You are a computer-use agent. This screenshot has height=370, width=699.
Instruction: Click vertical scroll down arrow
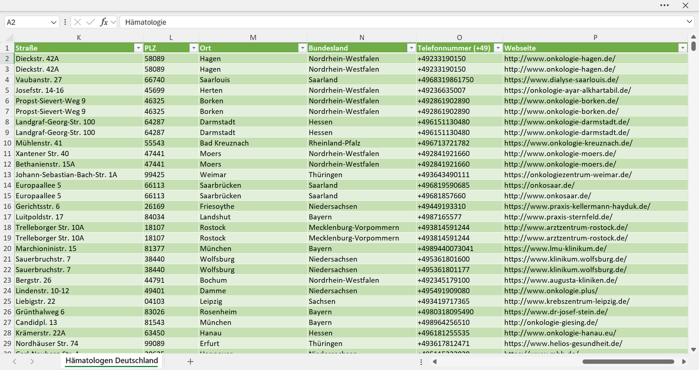click(693, 349)
